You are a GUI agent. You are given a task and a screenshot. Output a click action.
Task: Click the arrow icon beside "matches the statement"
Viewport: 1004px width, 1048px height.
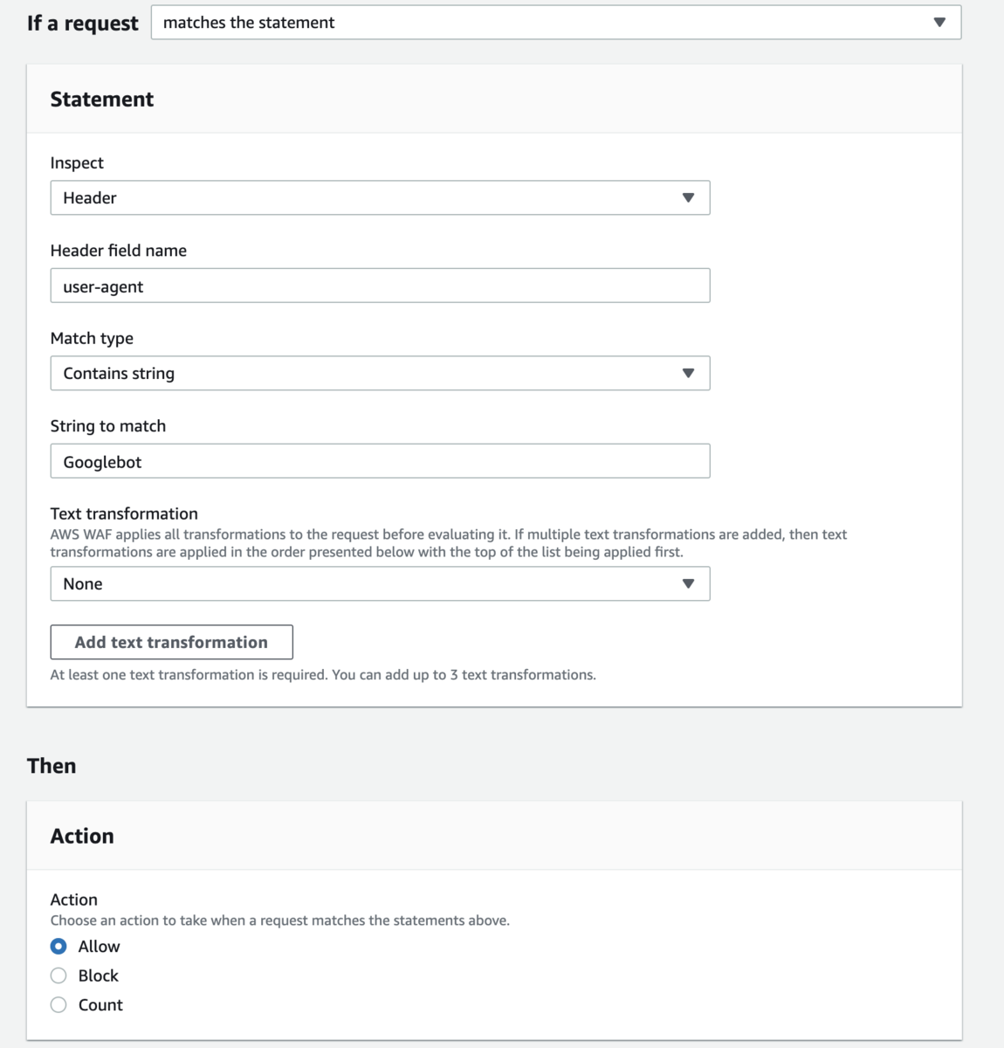coord(939,23)
